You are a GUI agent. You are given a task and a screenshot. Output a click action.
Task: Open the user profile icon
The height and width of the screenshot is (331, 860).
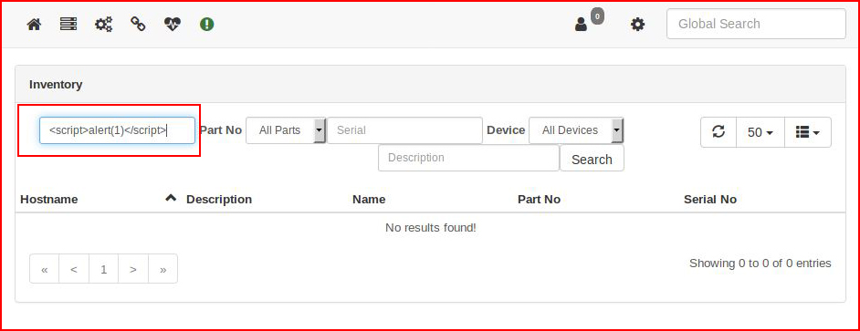click(581, 25)
